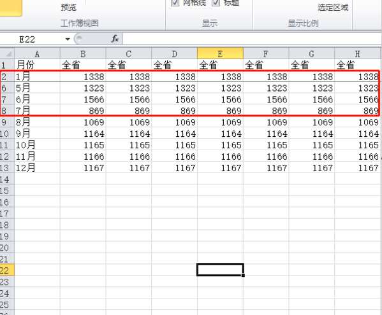The image size is (382, 315).
Task: Toggle the 标题 headings checkbox
Action: (216, 3)
